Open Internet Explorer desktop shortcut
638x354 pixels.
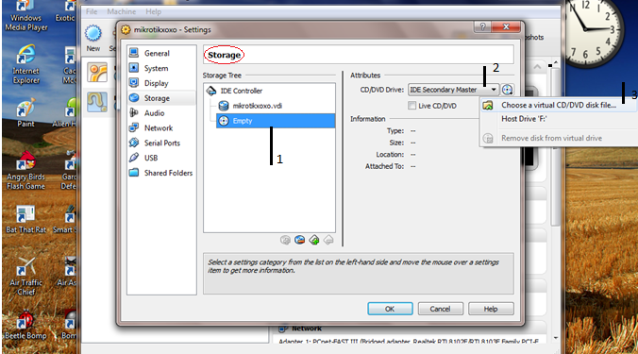26,65
